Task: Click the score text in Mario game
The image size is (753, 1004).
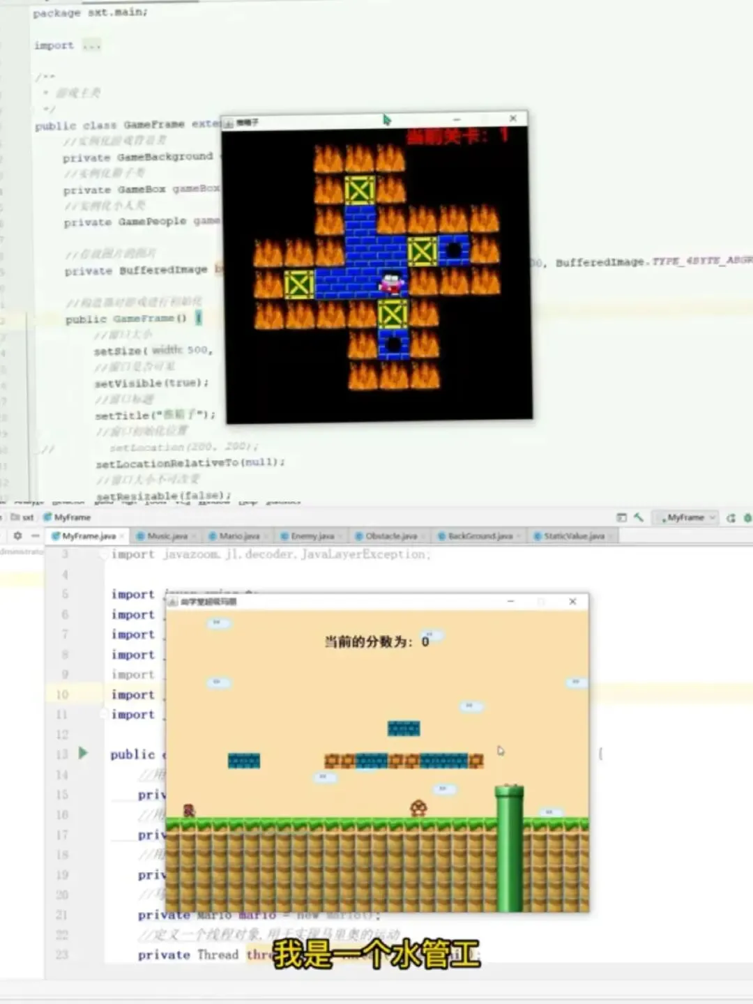Action: [x=376, y=641]
